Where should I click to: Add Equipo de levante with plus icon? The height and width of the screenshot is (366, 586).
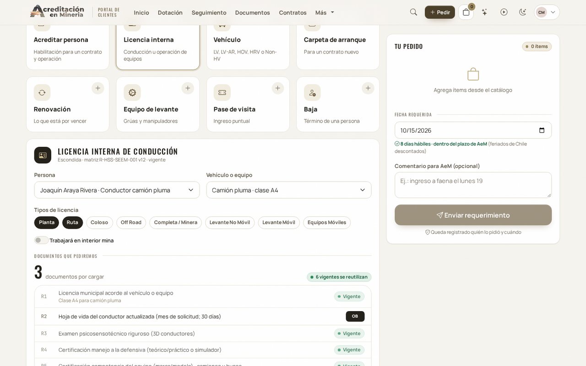coord(188,88)
